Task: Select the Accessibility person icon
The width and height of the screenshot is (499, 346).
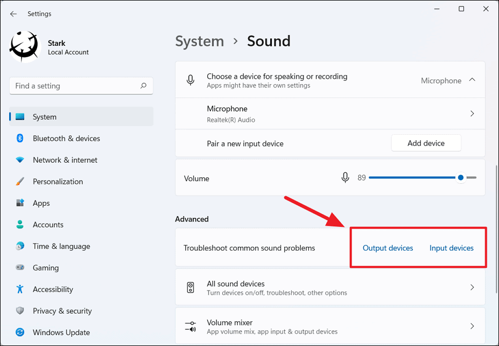Action: [20, 289]
